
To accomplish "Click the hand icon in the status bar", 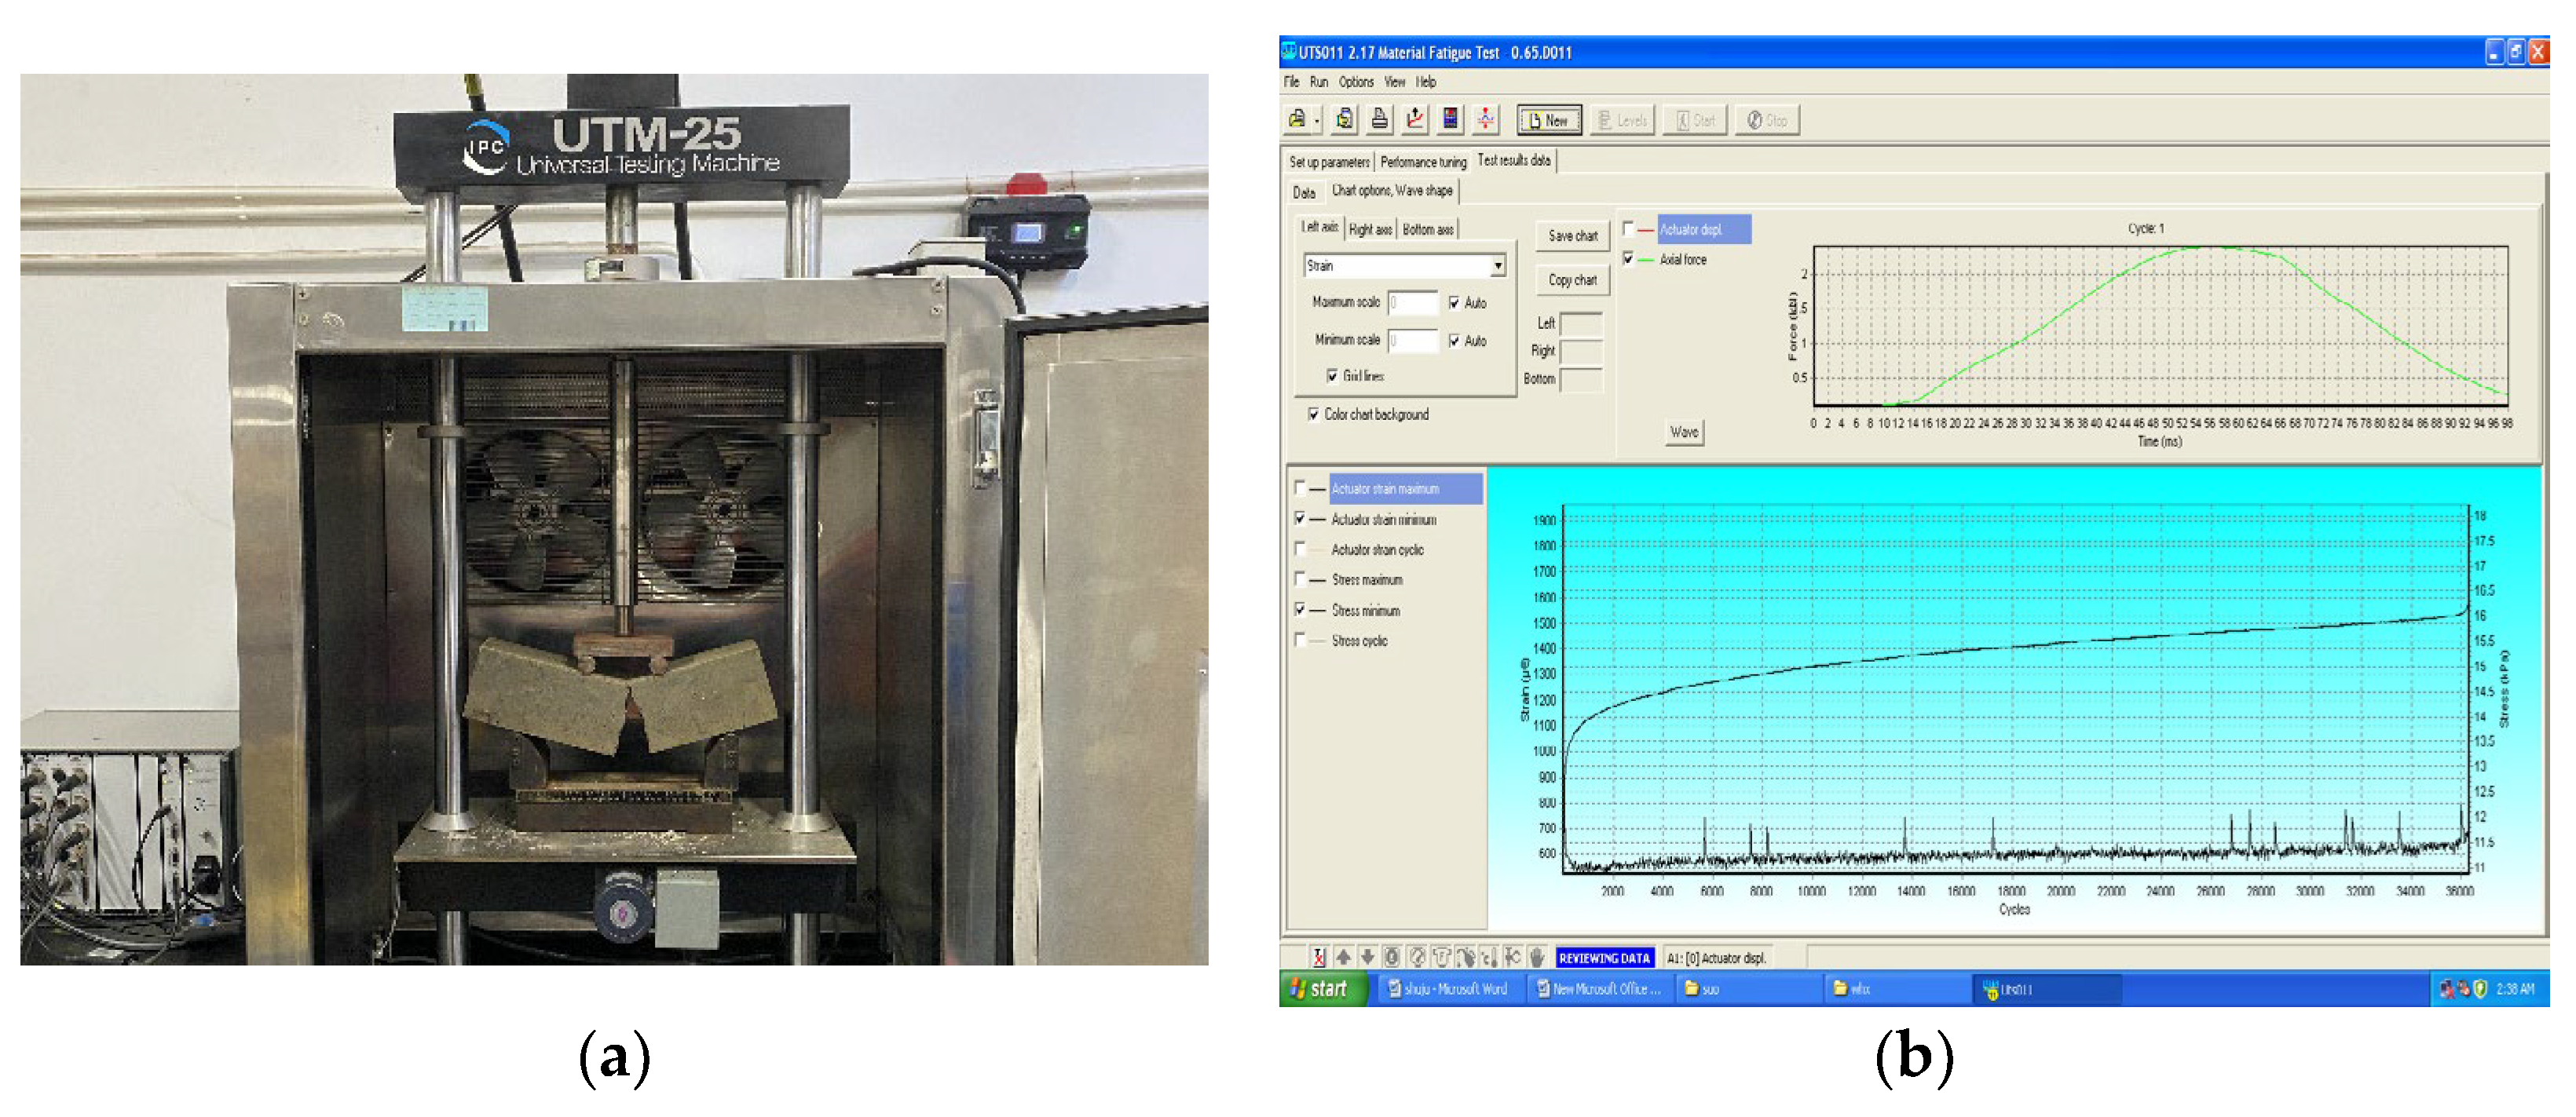I will pyautogui.click(x=1537, y=957).
